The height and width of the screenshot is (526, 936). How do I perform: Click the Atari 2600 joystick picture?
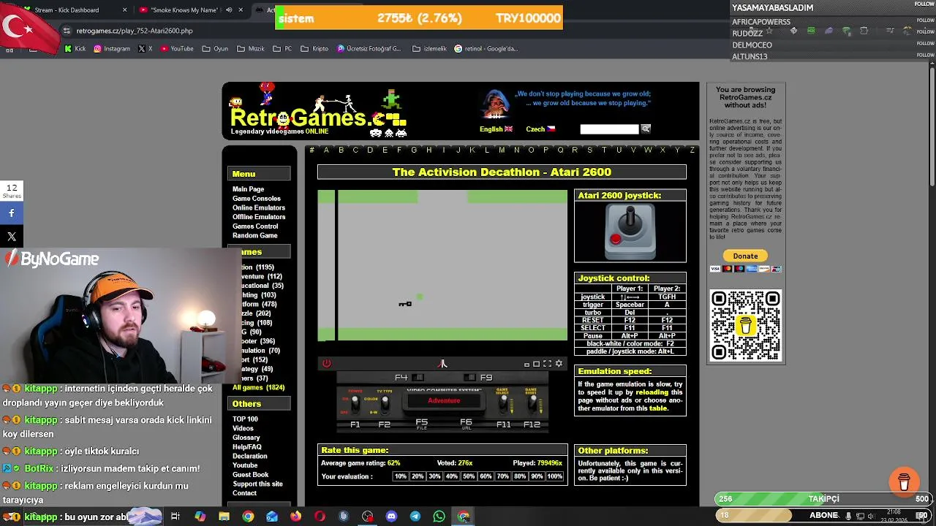pos(630,232)
